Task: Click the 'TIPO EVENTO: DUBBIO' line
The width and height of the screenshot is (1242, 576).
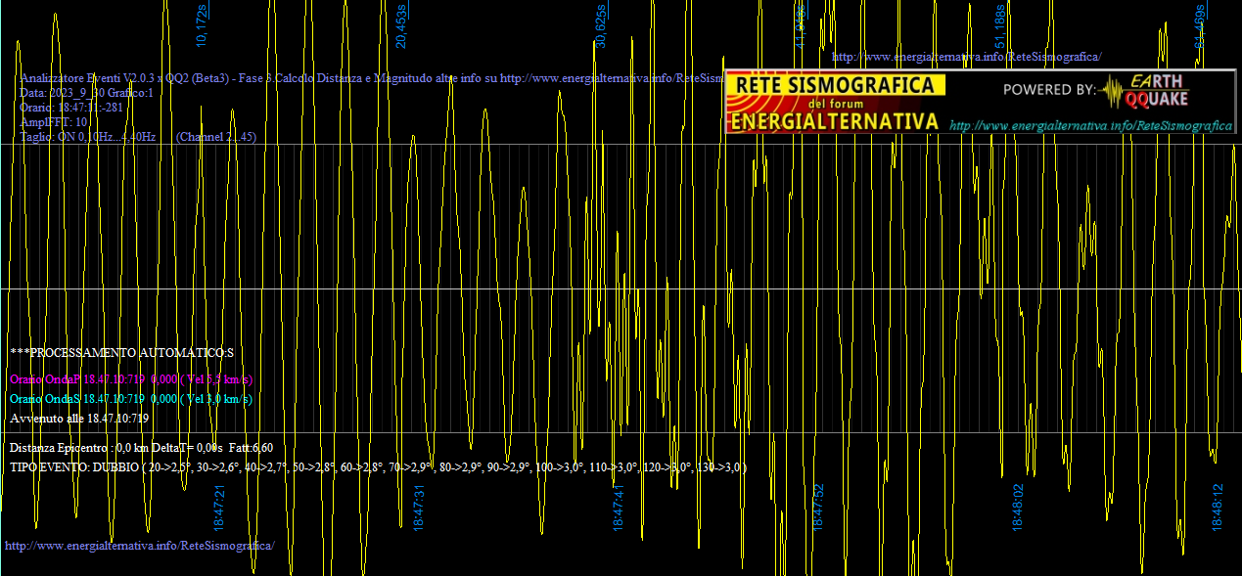Action: [379, 467]
